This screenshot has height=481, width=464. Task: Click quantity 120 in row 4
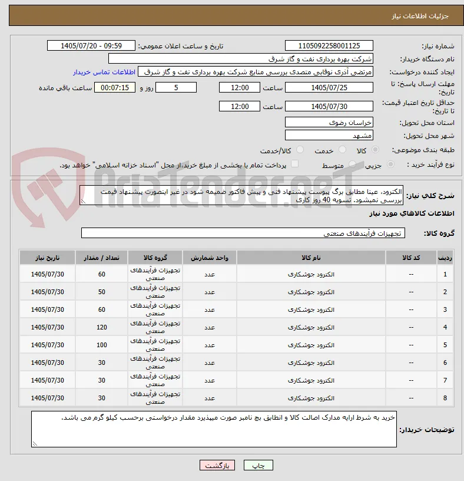(102, 327)
